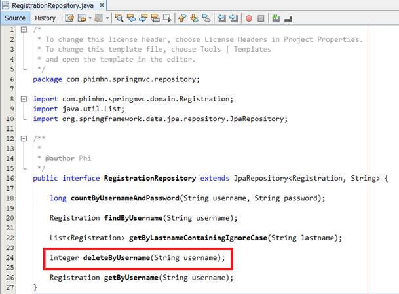The height and width of the screenshot is (294, 399).
Task: Click the 'extends' keyword
Action: pos(214,178)
